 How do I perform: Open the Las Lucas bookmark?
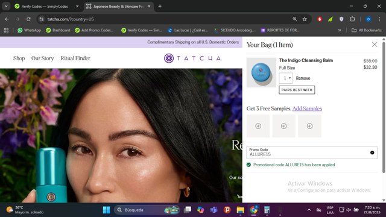coord(188,30)
